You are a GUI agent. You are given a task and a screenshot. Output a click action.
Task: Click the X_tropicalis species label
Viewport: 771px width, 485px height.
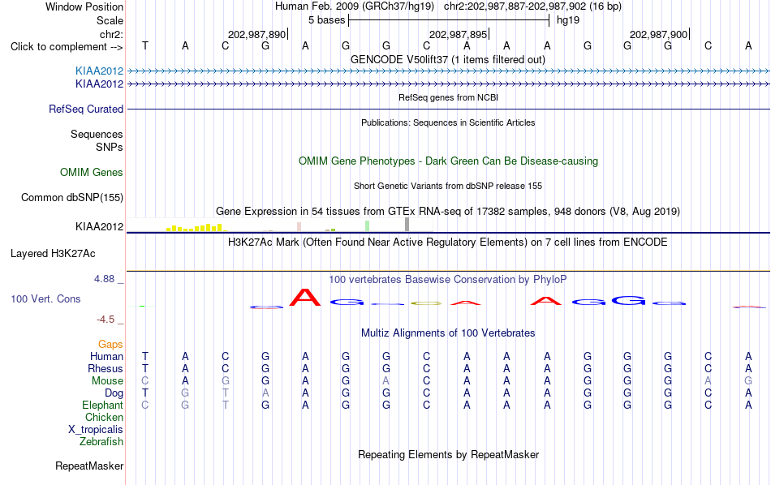click(96, 430)
